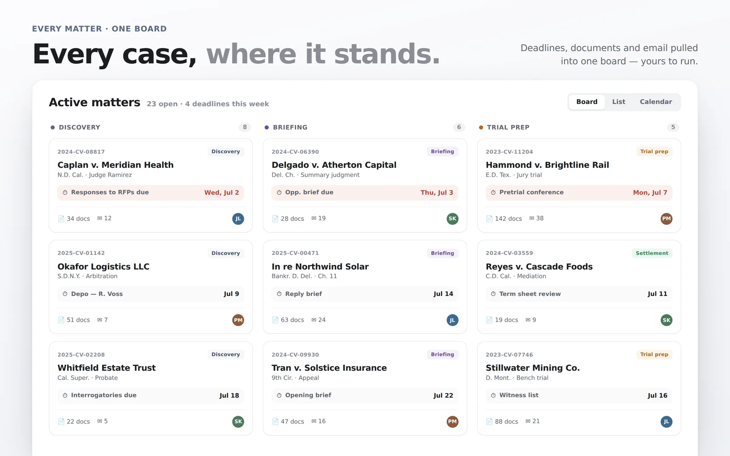Click the JL avatar on Caplan v. Meridian Health
Screen dimensions: 730x456
click(238, 219)
